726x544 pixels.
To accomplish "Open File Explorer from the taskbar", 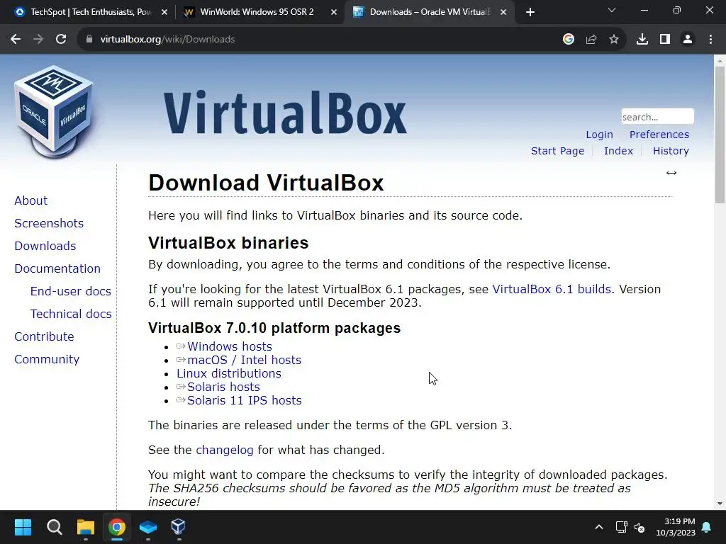I will click(86, 527).
